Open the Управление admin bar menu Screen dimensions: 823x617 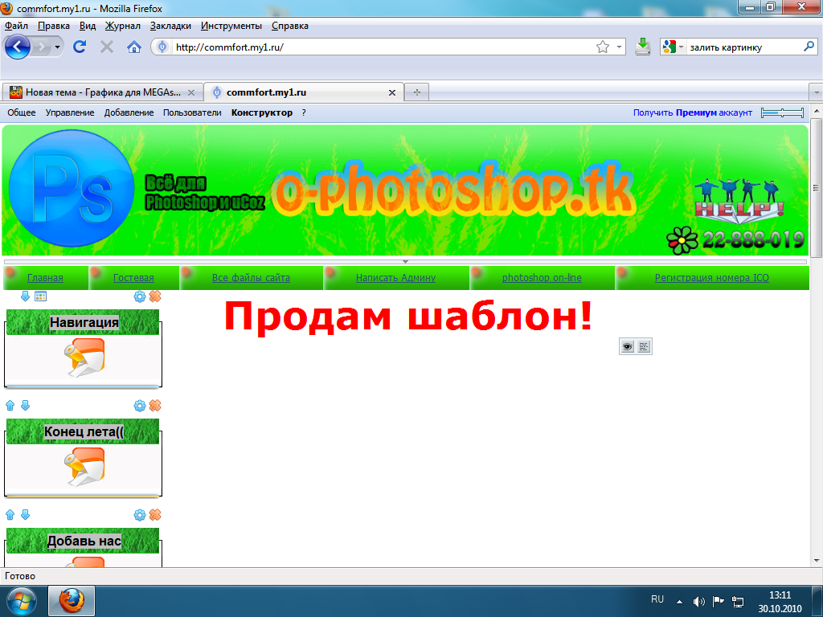[x=70, y=112]
